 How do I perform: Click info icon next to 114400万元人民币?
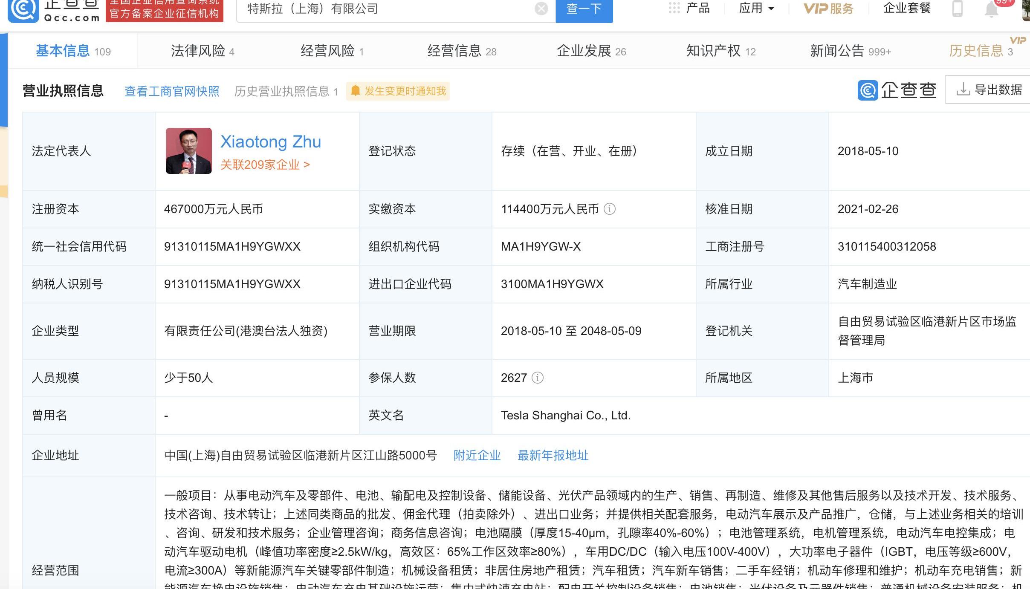tap(610, 209)
